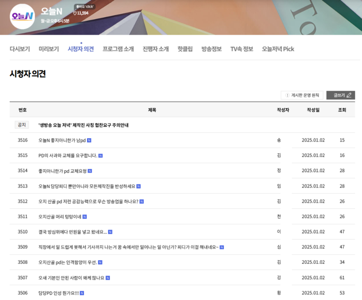Click the heart like icon
The width and height of the screenshot is (362, 300).
(75, 13)
